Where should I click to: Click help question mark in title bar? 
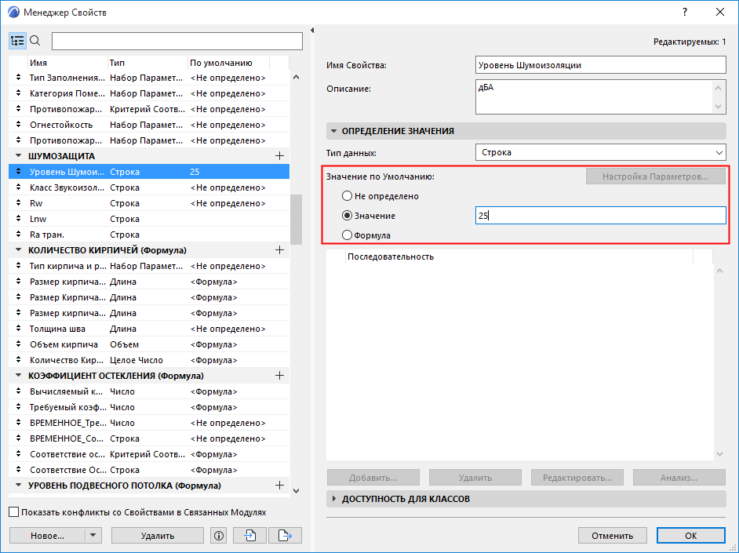pos(685,13)
